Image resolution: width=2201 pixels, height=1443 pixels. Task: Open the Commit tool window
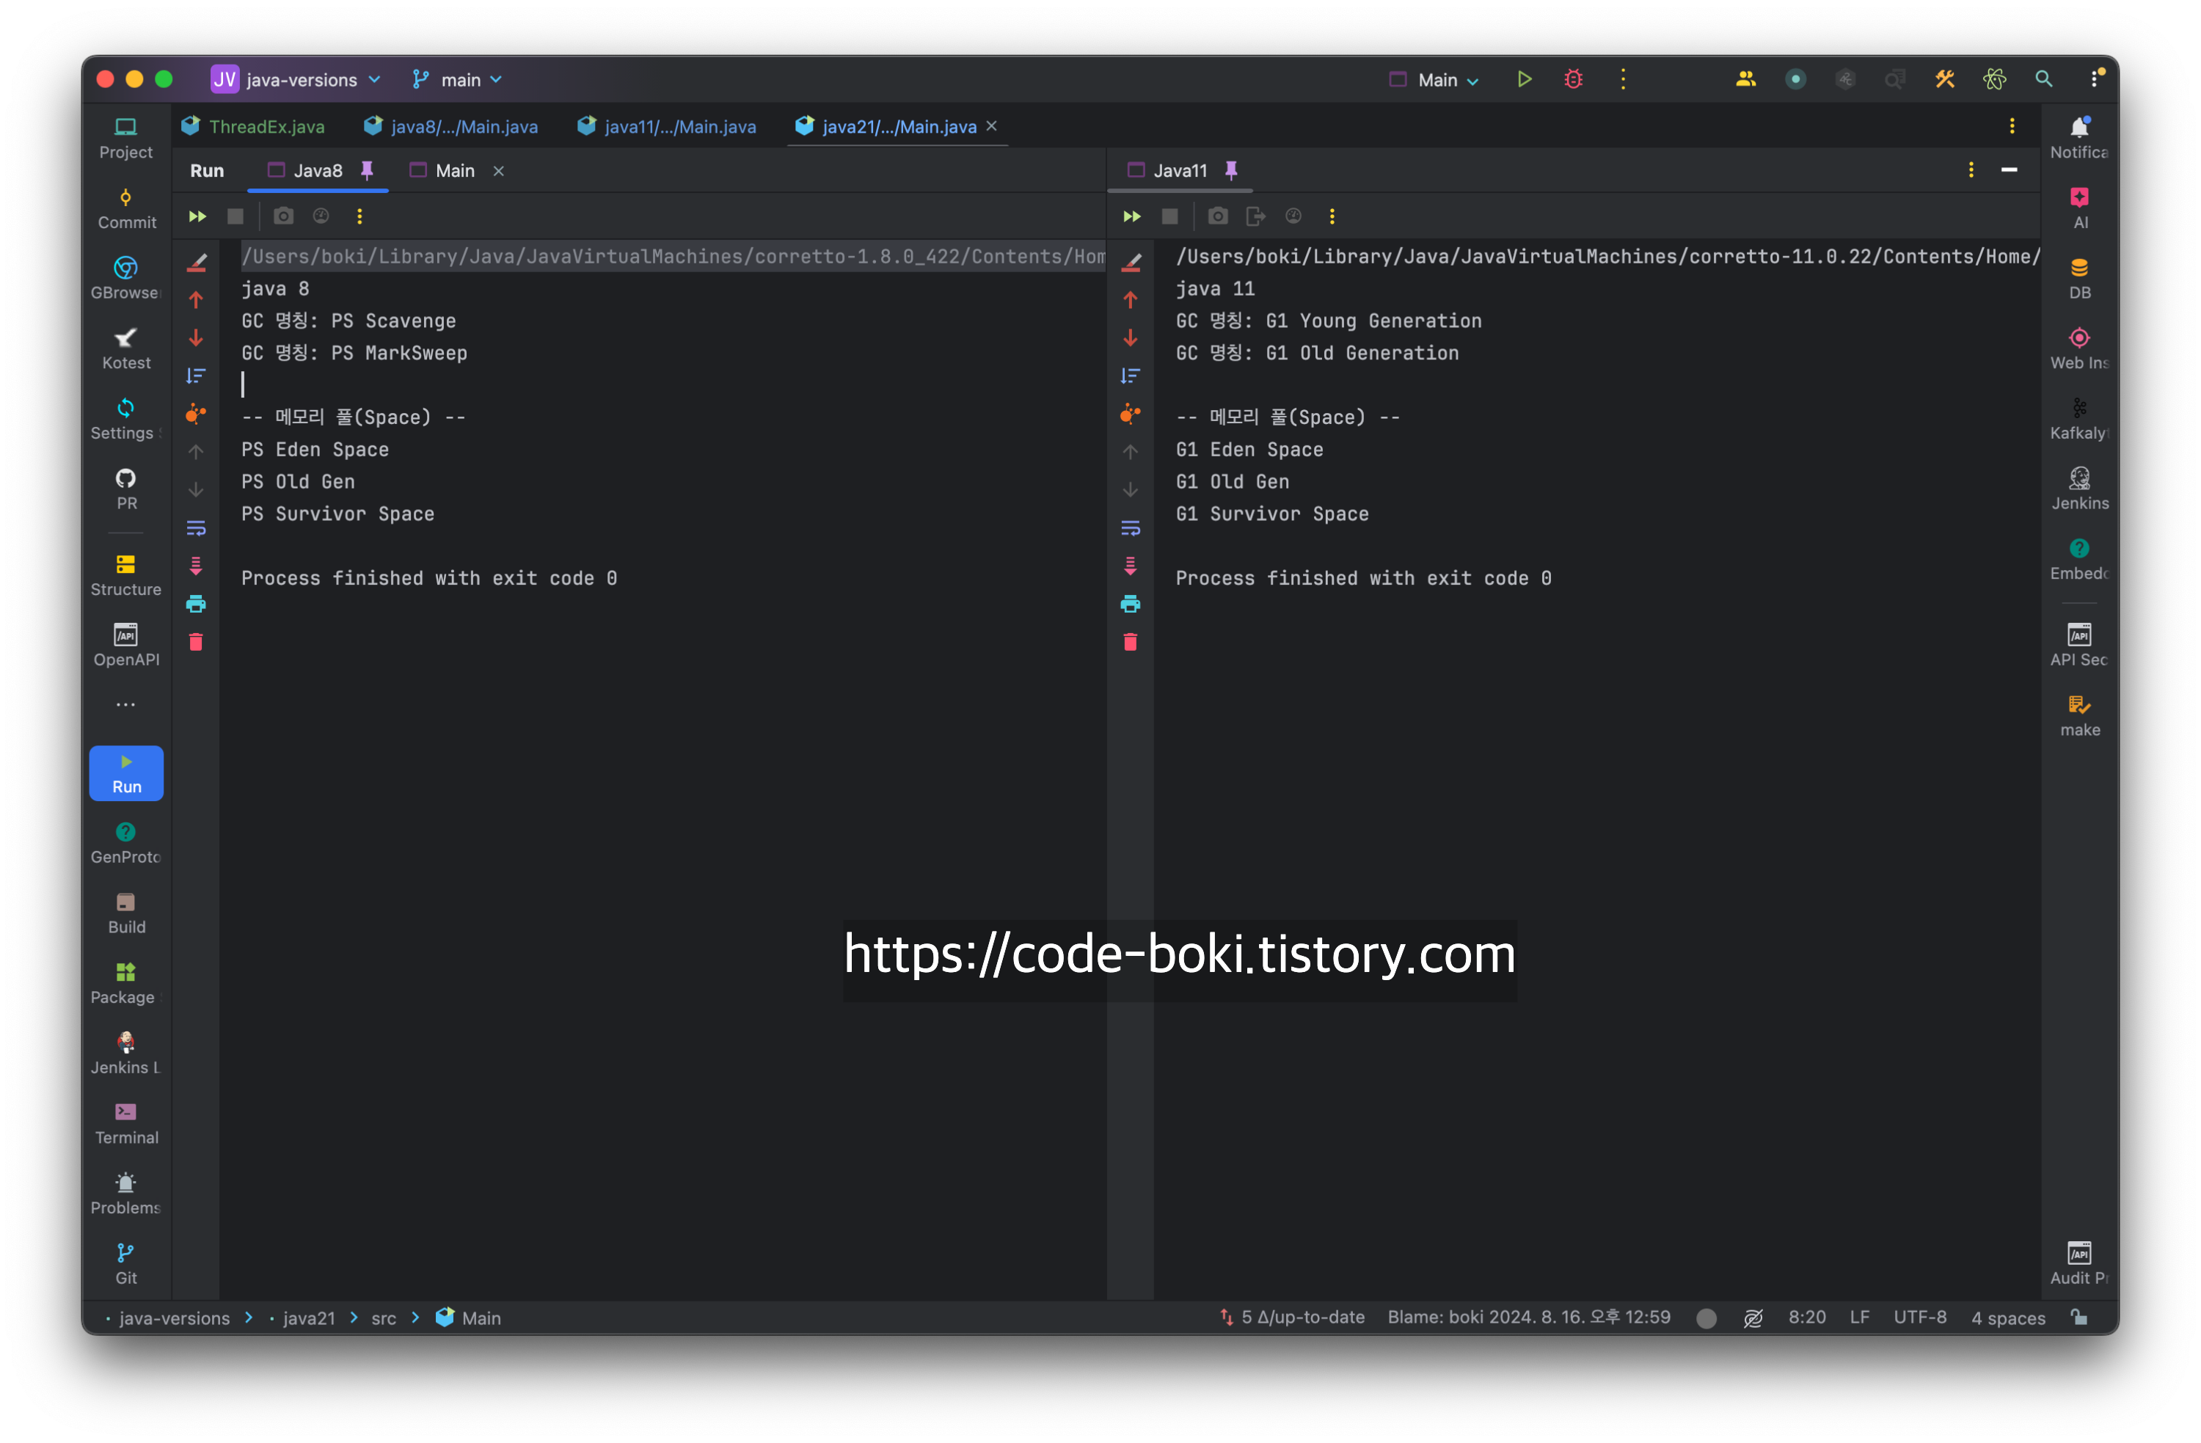tap(127, 208)
